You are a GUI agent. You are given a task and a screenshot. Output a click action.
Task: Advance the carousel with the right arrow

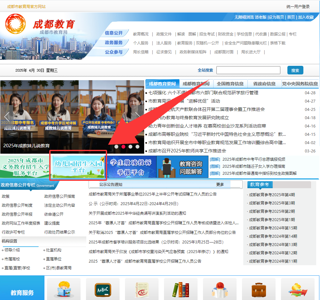point(137,116)
